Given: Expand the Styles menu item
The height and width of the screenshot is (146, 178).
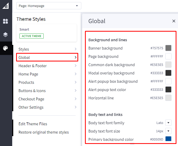Looking at the screenshot, I should [47, 49].
